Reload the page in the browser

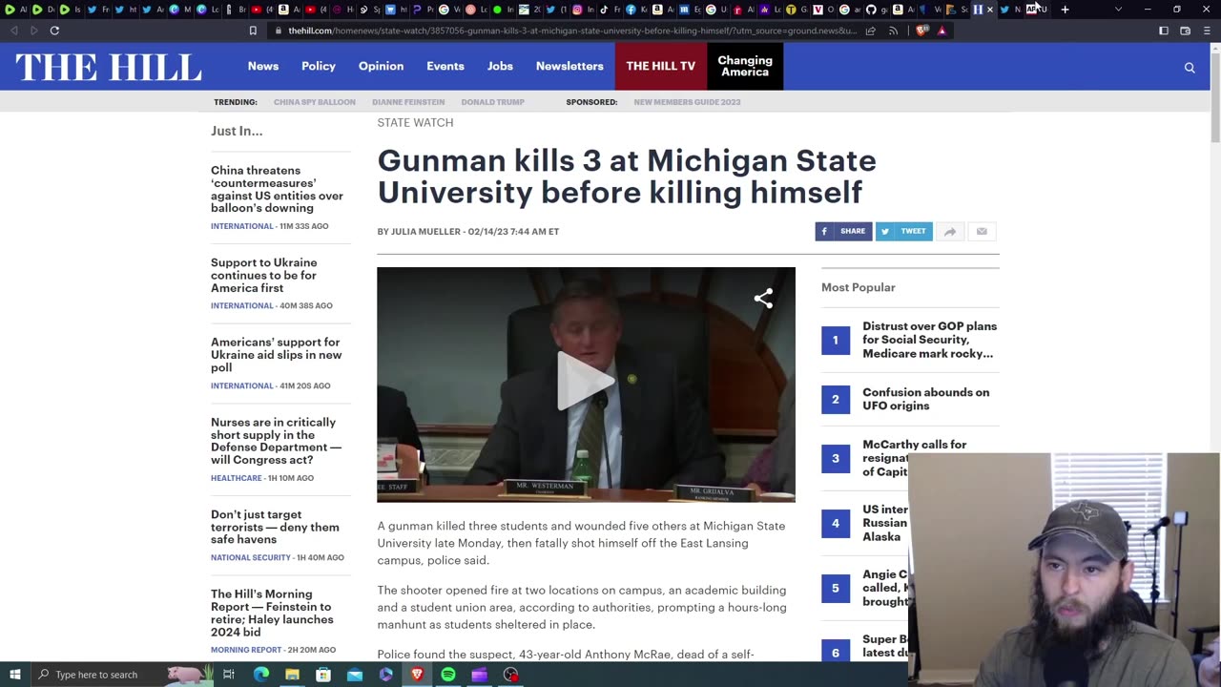[x=54, y=31]
